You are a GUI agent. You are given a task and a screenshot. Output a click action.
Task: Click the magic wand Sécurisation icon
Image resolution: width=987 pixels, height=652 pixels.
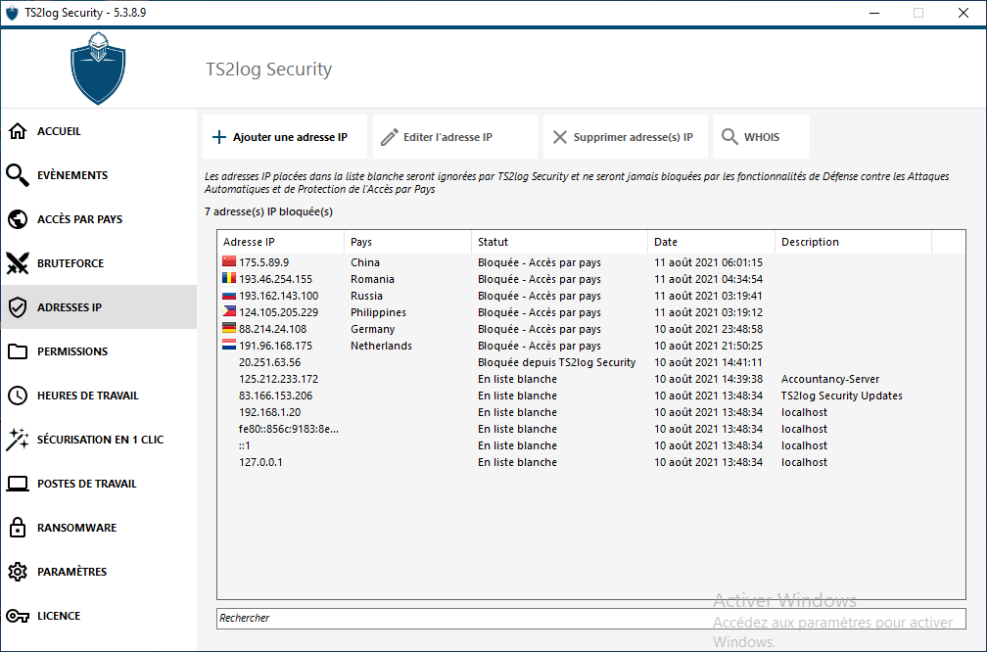(x=18, y=440)
